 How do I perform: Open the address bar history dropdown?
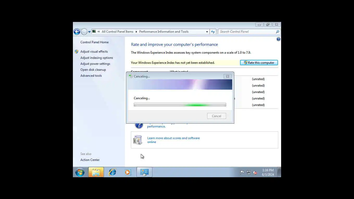click(x=207, y=32)
